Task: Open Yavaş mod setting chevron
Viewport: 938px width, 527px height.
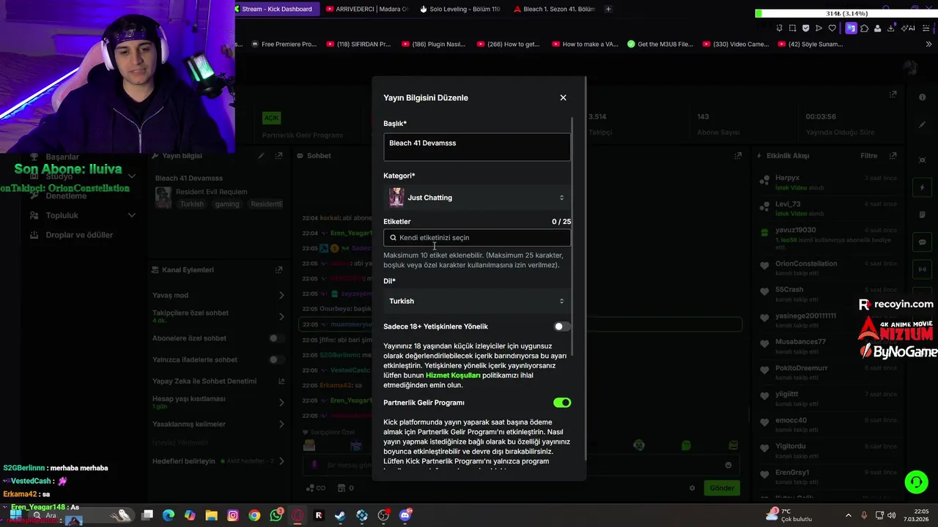Action: [x=281, y=295]
